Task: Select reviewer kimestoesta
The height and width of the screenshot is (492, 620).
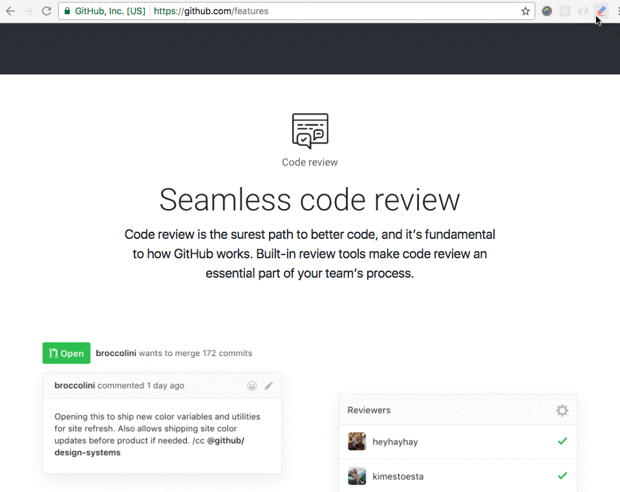Action: [398, 476]
